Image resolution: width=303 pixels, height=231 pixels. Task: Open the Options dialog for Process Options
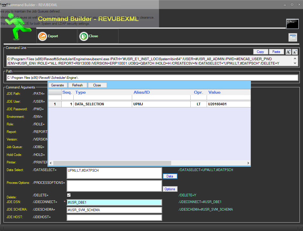click(170, 189)
